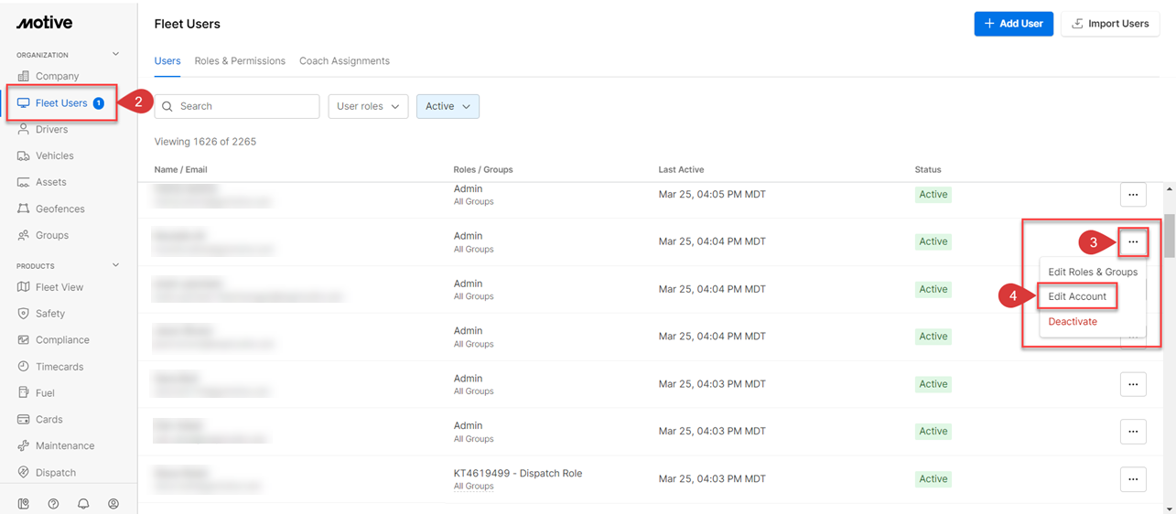The image size is (1176, 514).
Task: Open the Vehicles section
Action: 54,155
